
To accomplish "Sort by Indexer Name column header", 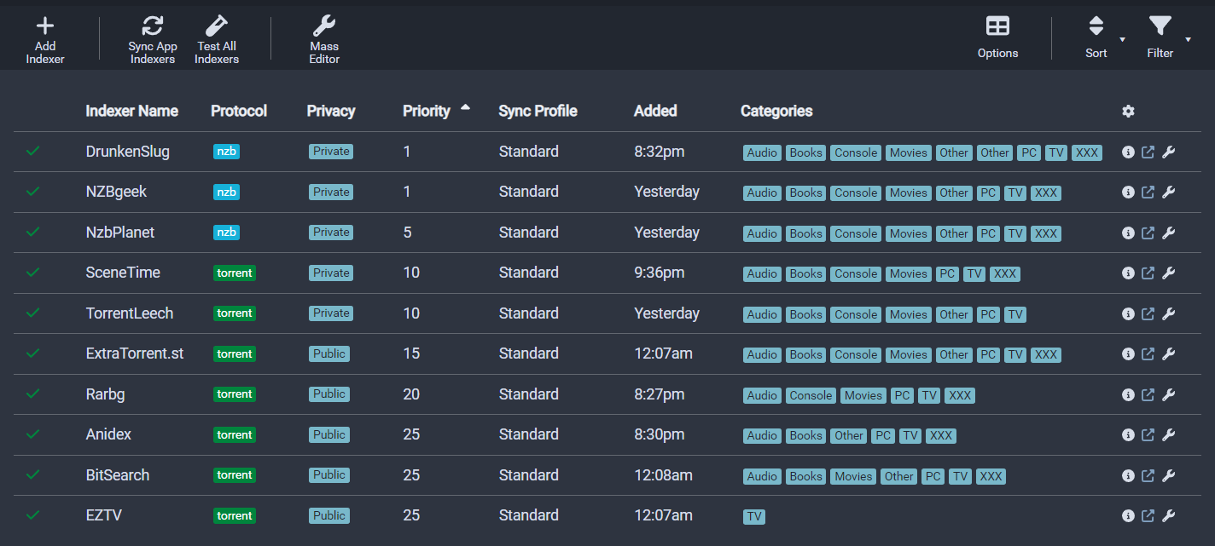I will [132, 111].
